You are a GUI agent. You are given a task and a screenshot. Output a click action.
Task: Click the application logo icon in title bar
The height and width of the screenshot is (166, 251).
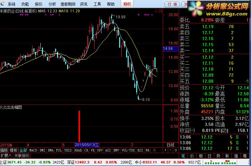click(x=3, y=3)
